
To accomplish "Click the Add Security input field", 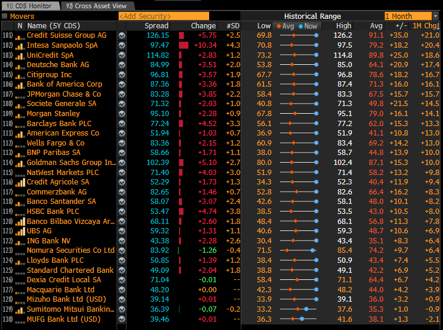I will (164, 16).
